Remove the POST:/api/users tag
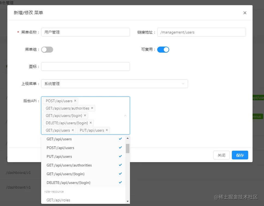 pos(75,101)
